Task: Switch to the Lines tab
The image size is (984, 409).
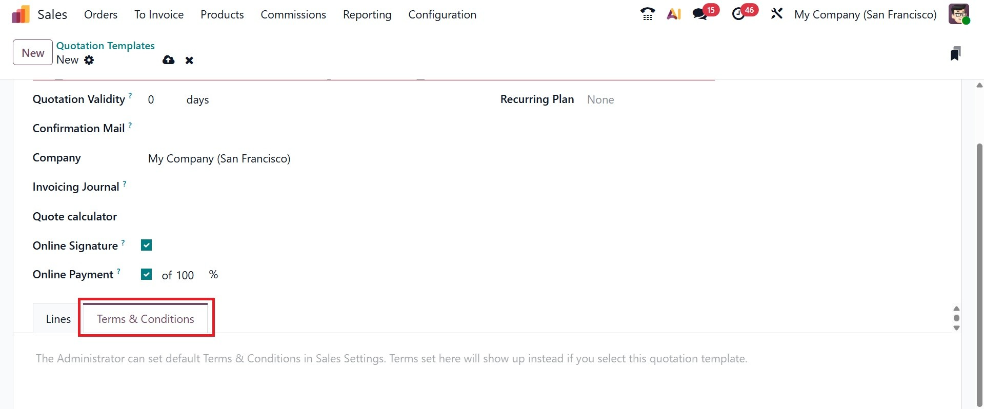Action: coord(58,319)
